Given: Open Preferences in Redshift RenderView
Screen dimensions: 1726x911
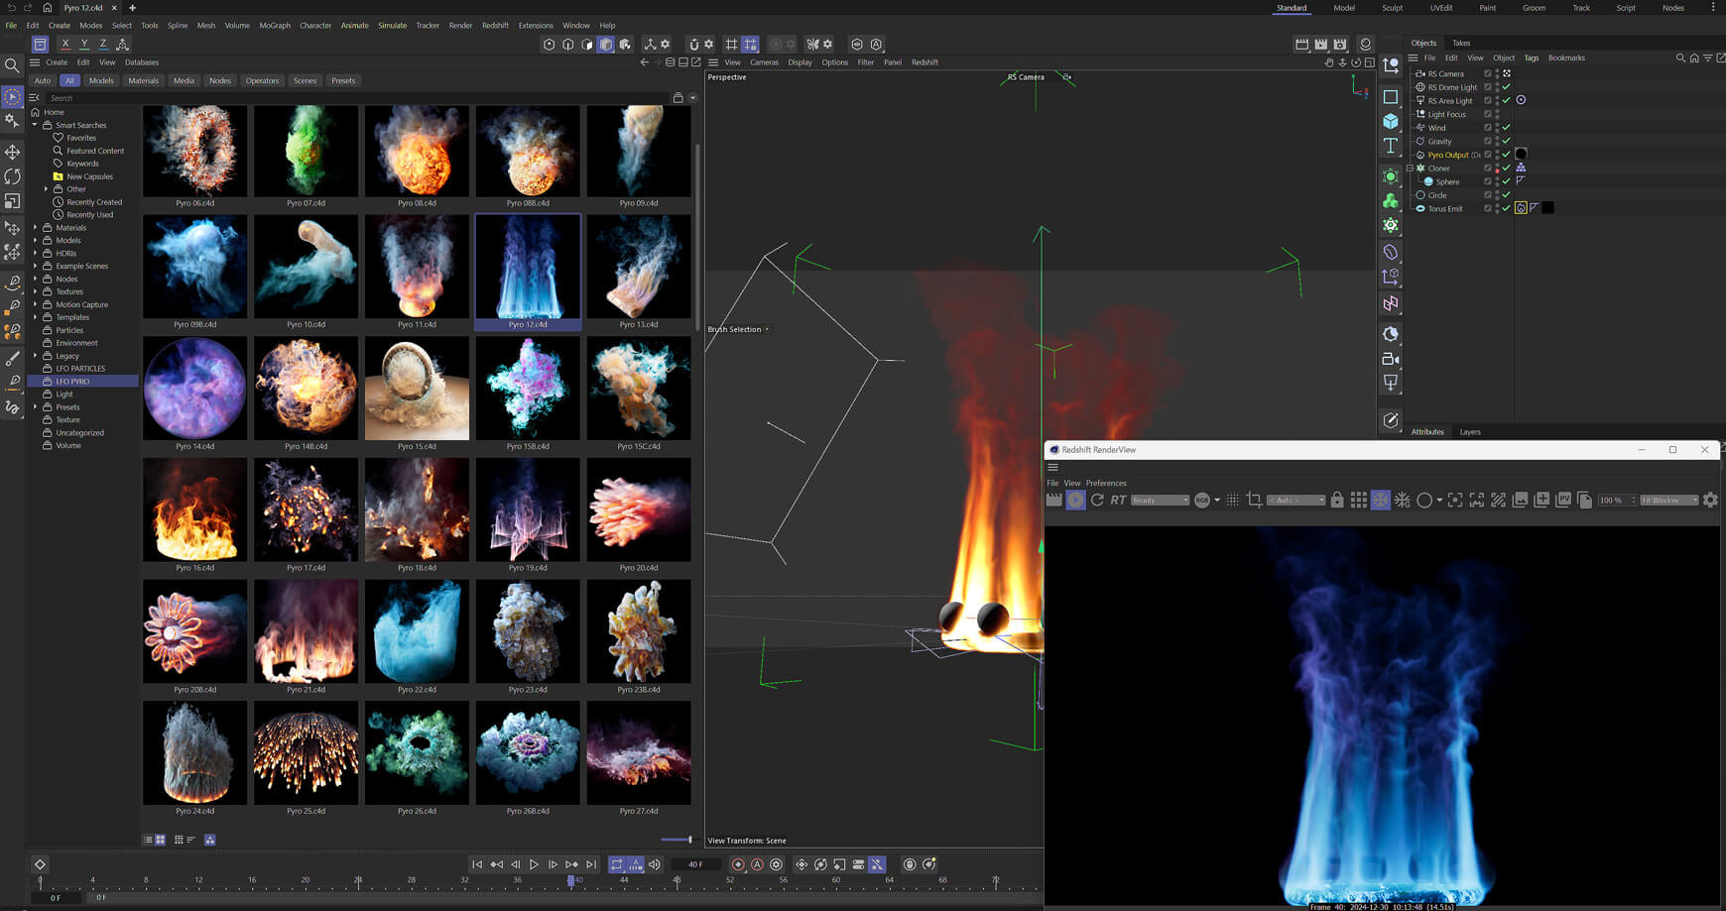Looking at the screenshot, I should pos(1106,484).
